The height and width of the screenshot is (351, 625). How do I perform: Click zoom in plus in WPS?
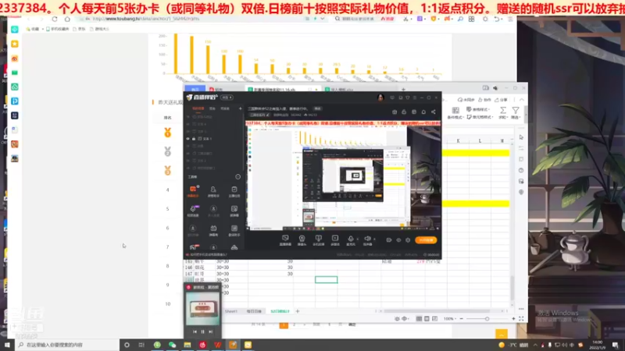(513, 319)
